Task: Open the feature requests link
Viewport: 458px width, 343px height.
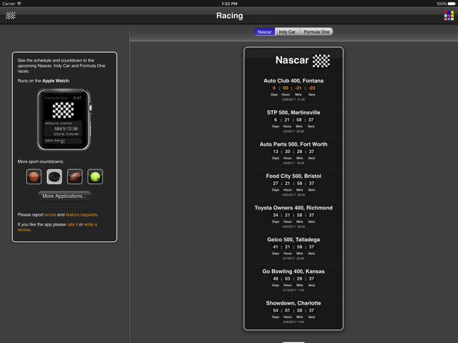Action: tap(81, 215)
